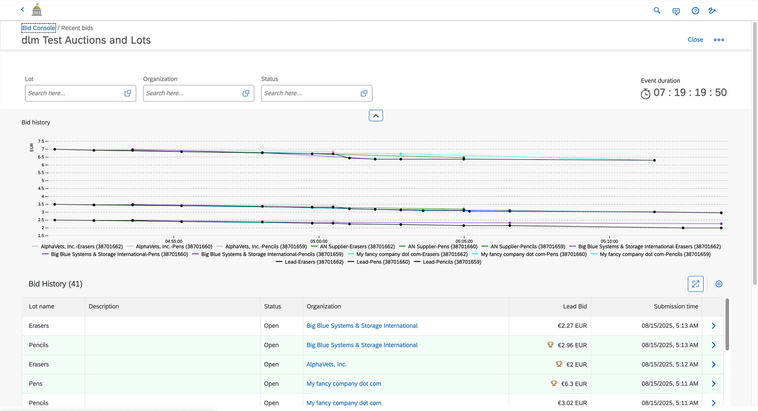
Task: Open the search magnifier in header
Action: [x=657, y=11]
